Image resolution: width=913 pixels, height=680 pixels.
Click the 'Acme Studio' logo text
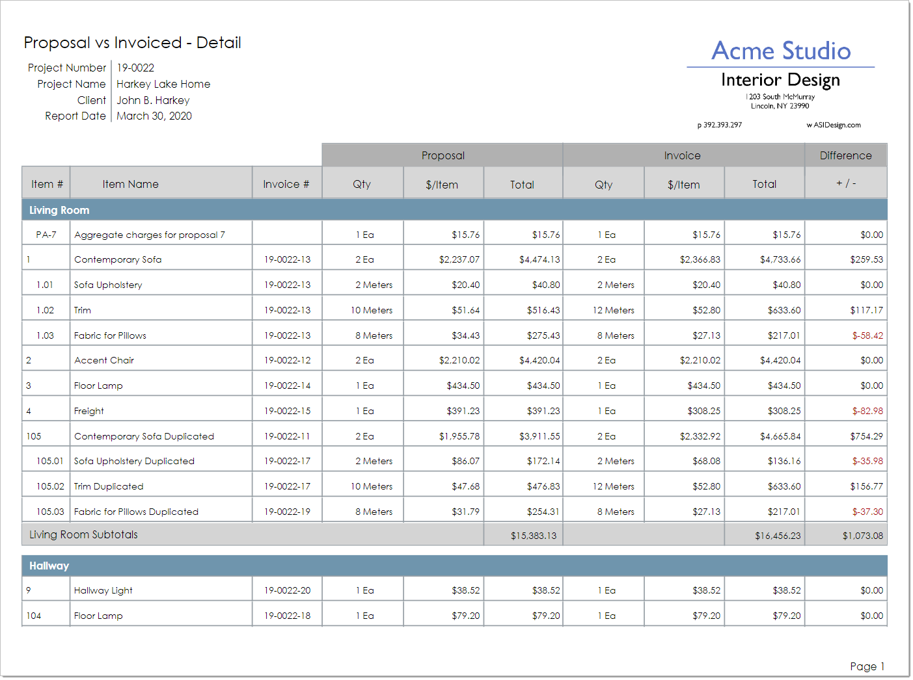coord(781,51)
